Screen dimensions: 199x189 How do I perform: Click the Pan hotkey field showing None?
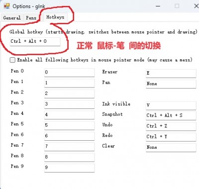(171, 84)
